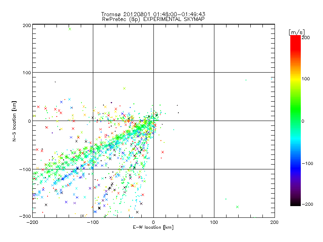
Task: Click the colorbar label '-100'
Action: pos(307,163)
